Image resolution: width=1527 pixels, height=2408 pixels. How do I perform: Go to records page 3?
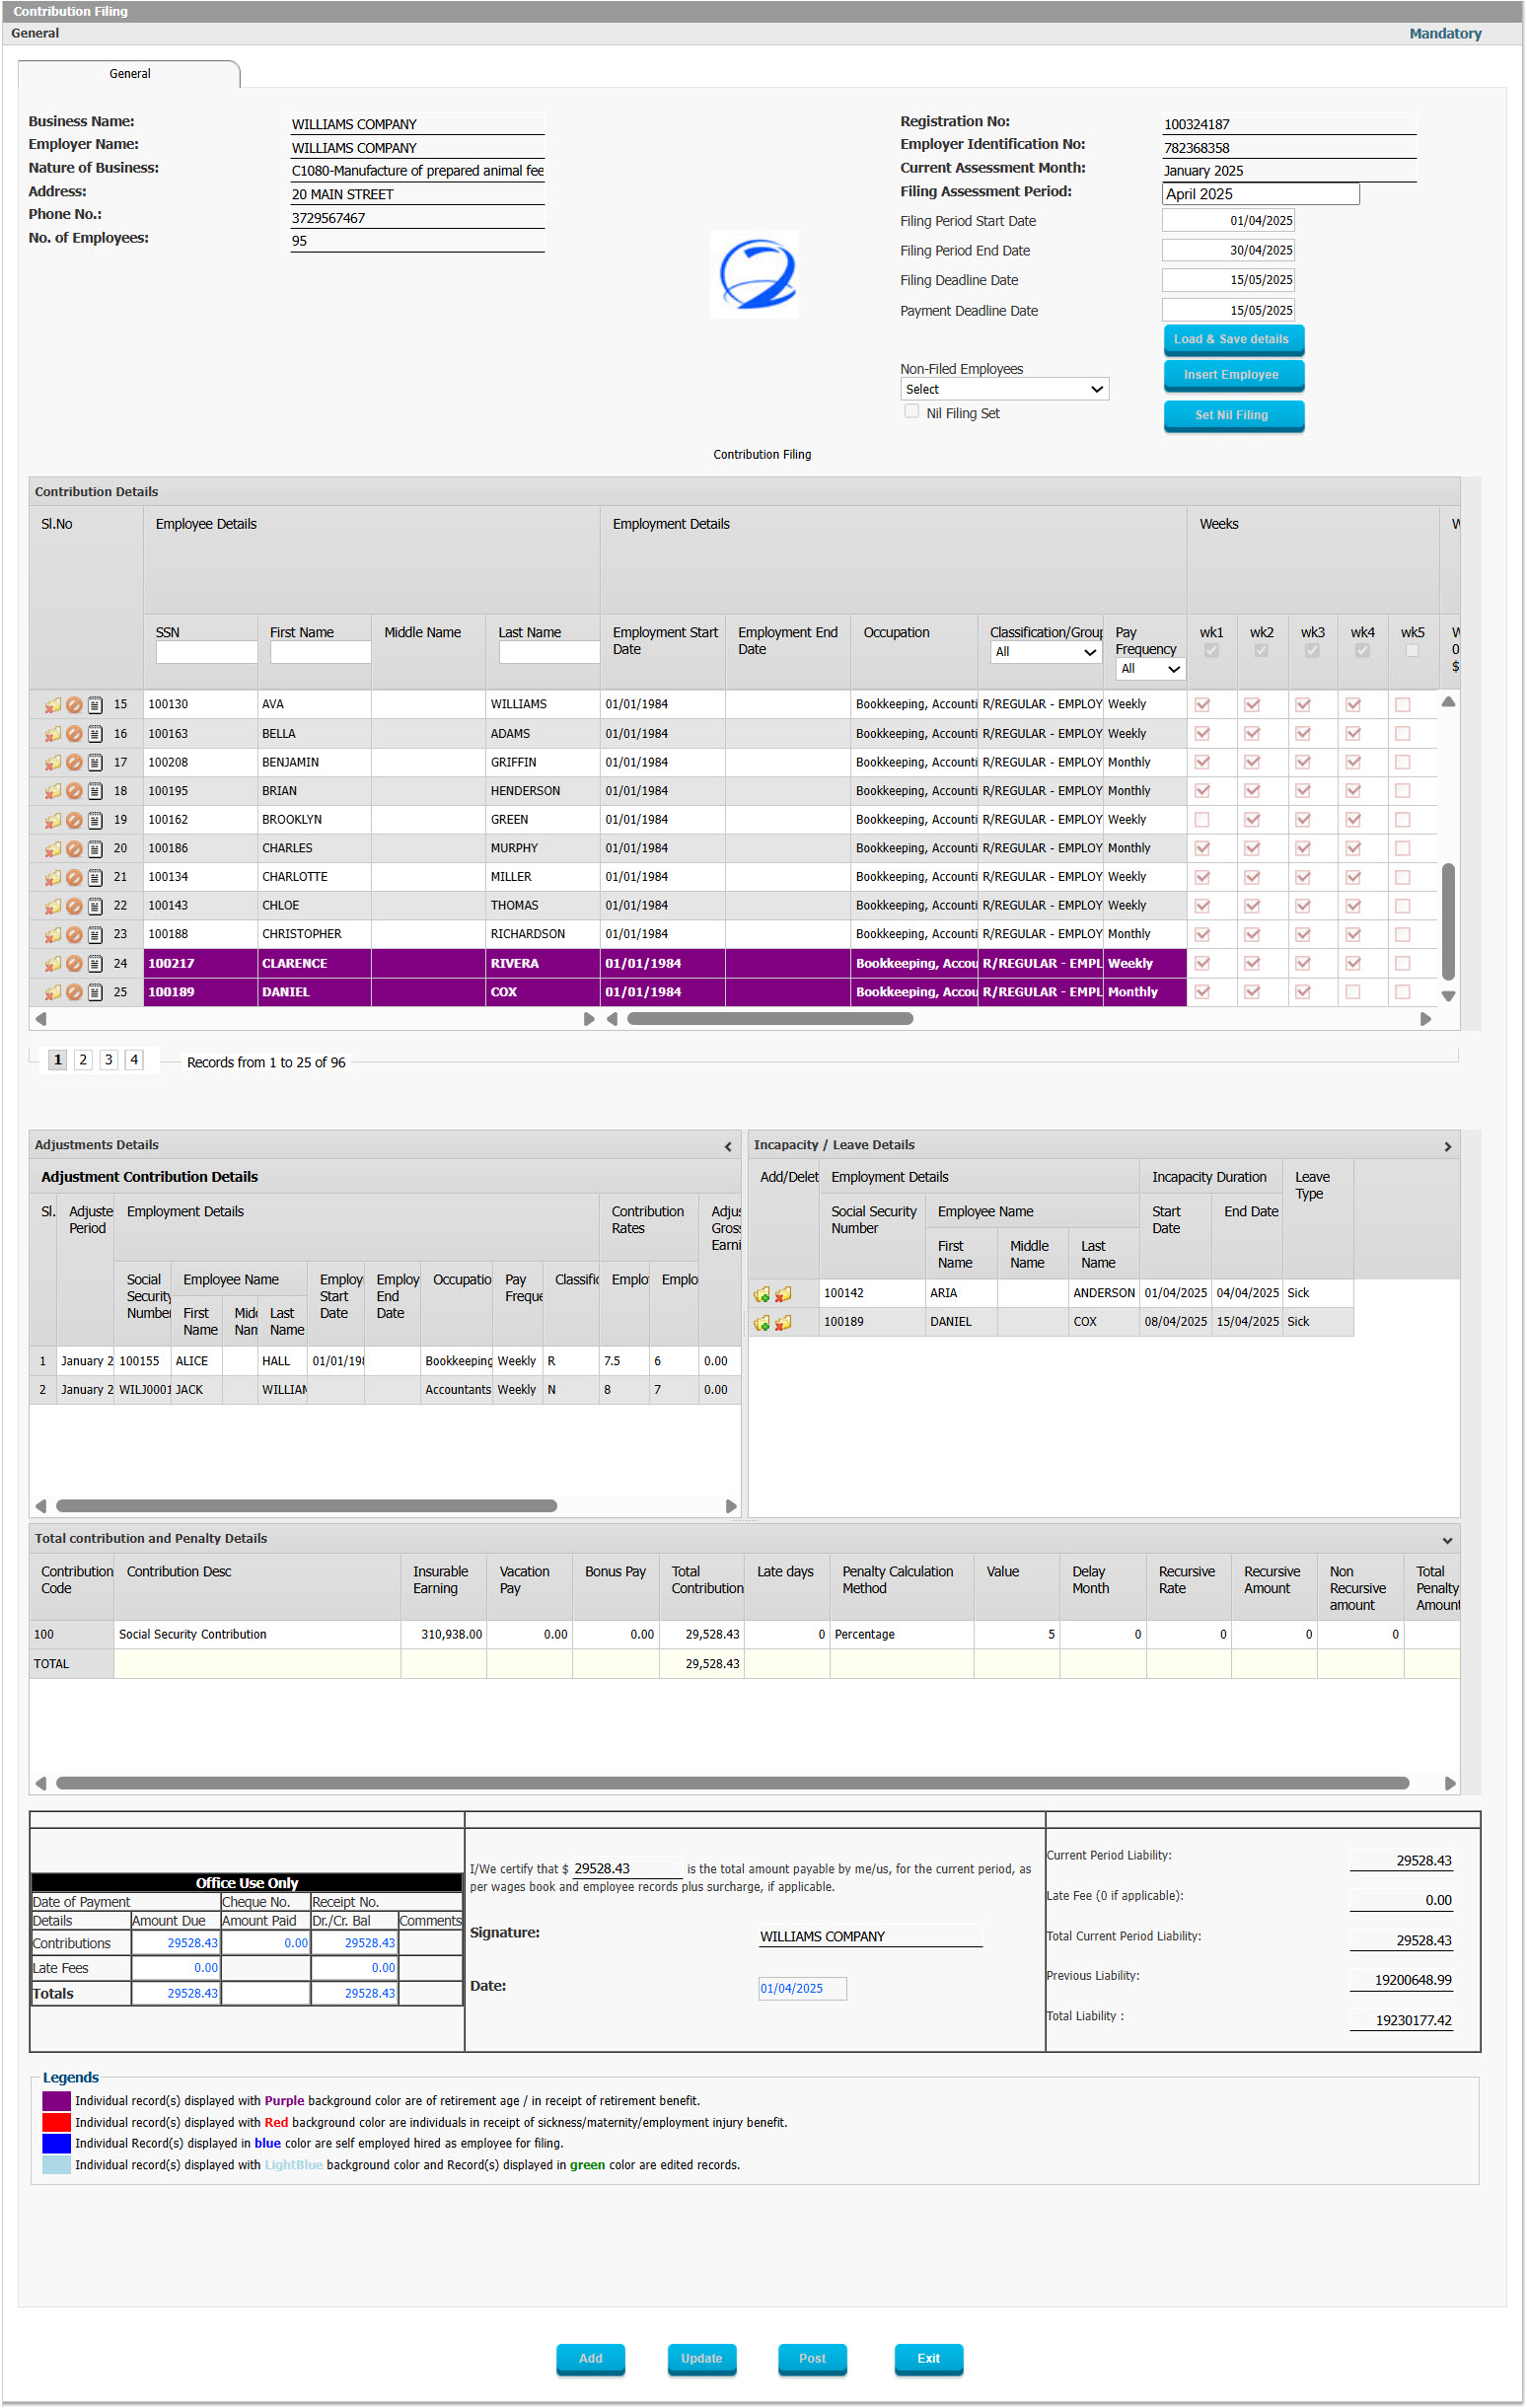click(109, 1060)
